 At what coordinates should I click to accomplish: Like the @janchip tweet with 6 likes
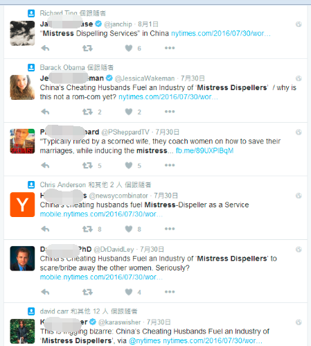(129, 48)
